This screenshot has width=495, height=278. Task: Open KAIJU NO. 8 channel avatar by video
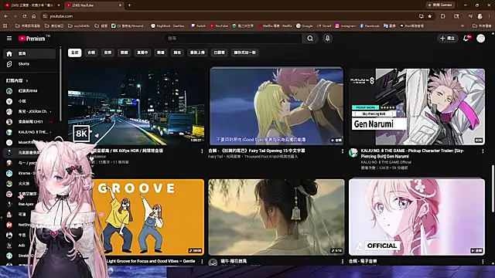tap(353, 153)
